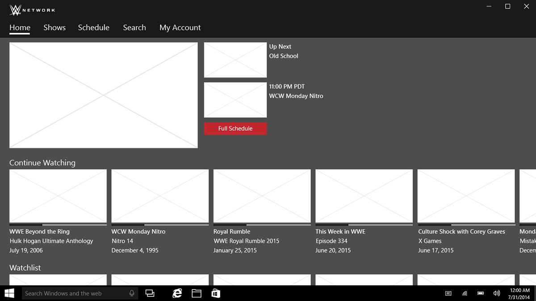The height and width of the screenshot is (301, 536).
Task: Open File Explorer from the taskbar
Action: (197, 293)
